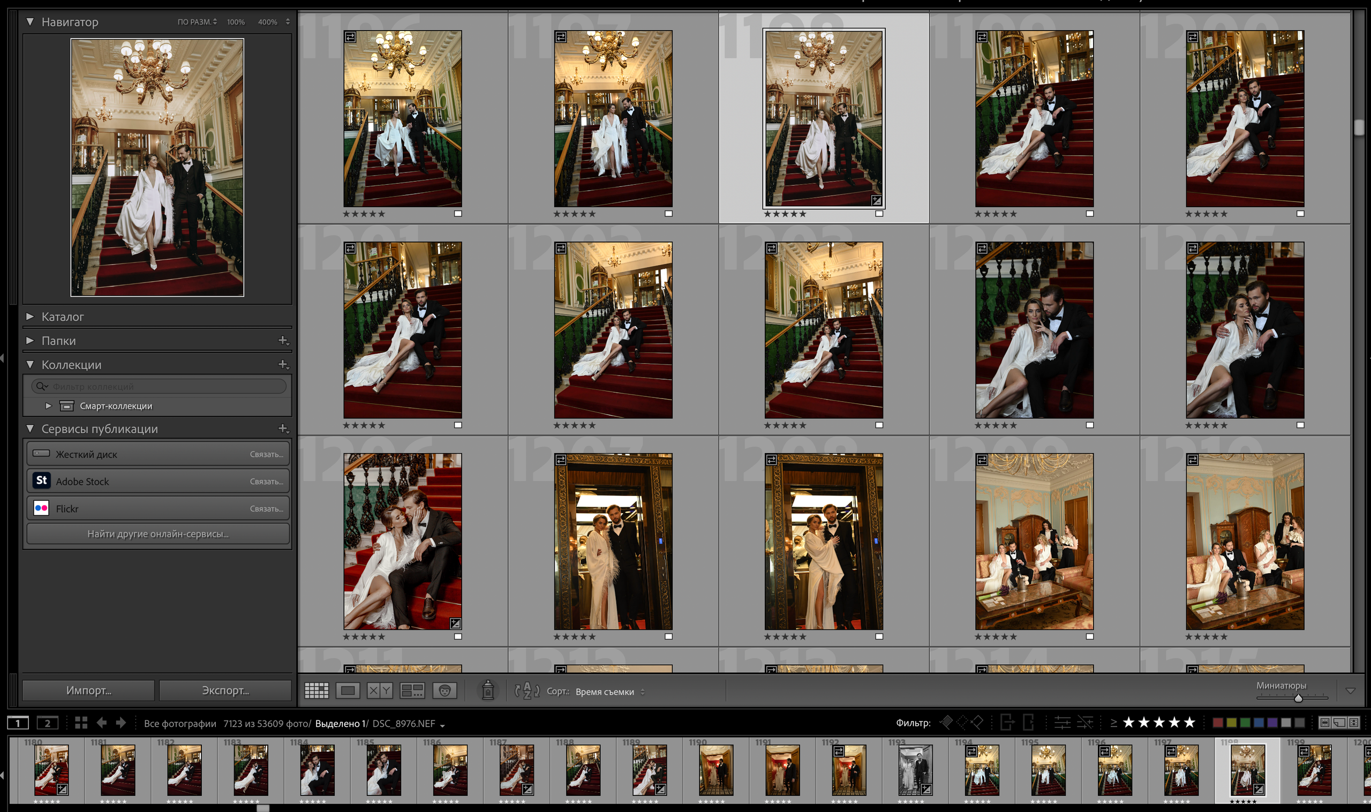Create collection with the Коллекции plus icon

click(x=283, y=364)
